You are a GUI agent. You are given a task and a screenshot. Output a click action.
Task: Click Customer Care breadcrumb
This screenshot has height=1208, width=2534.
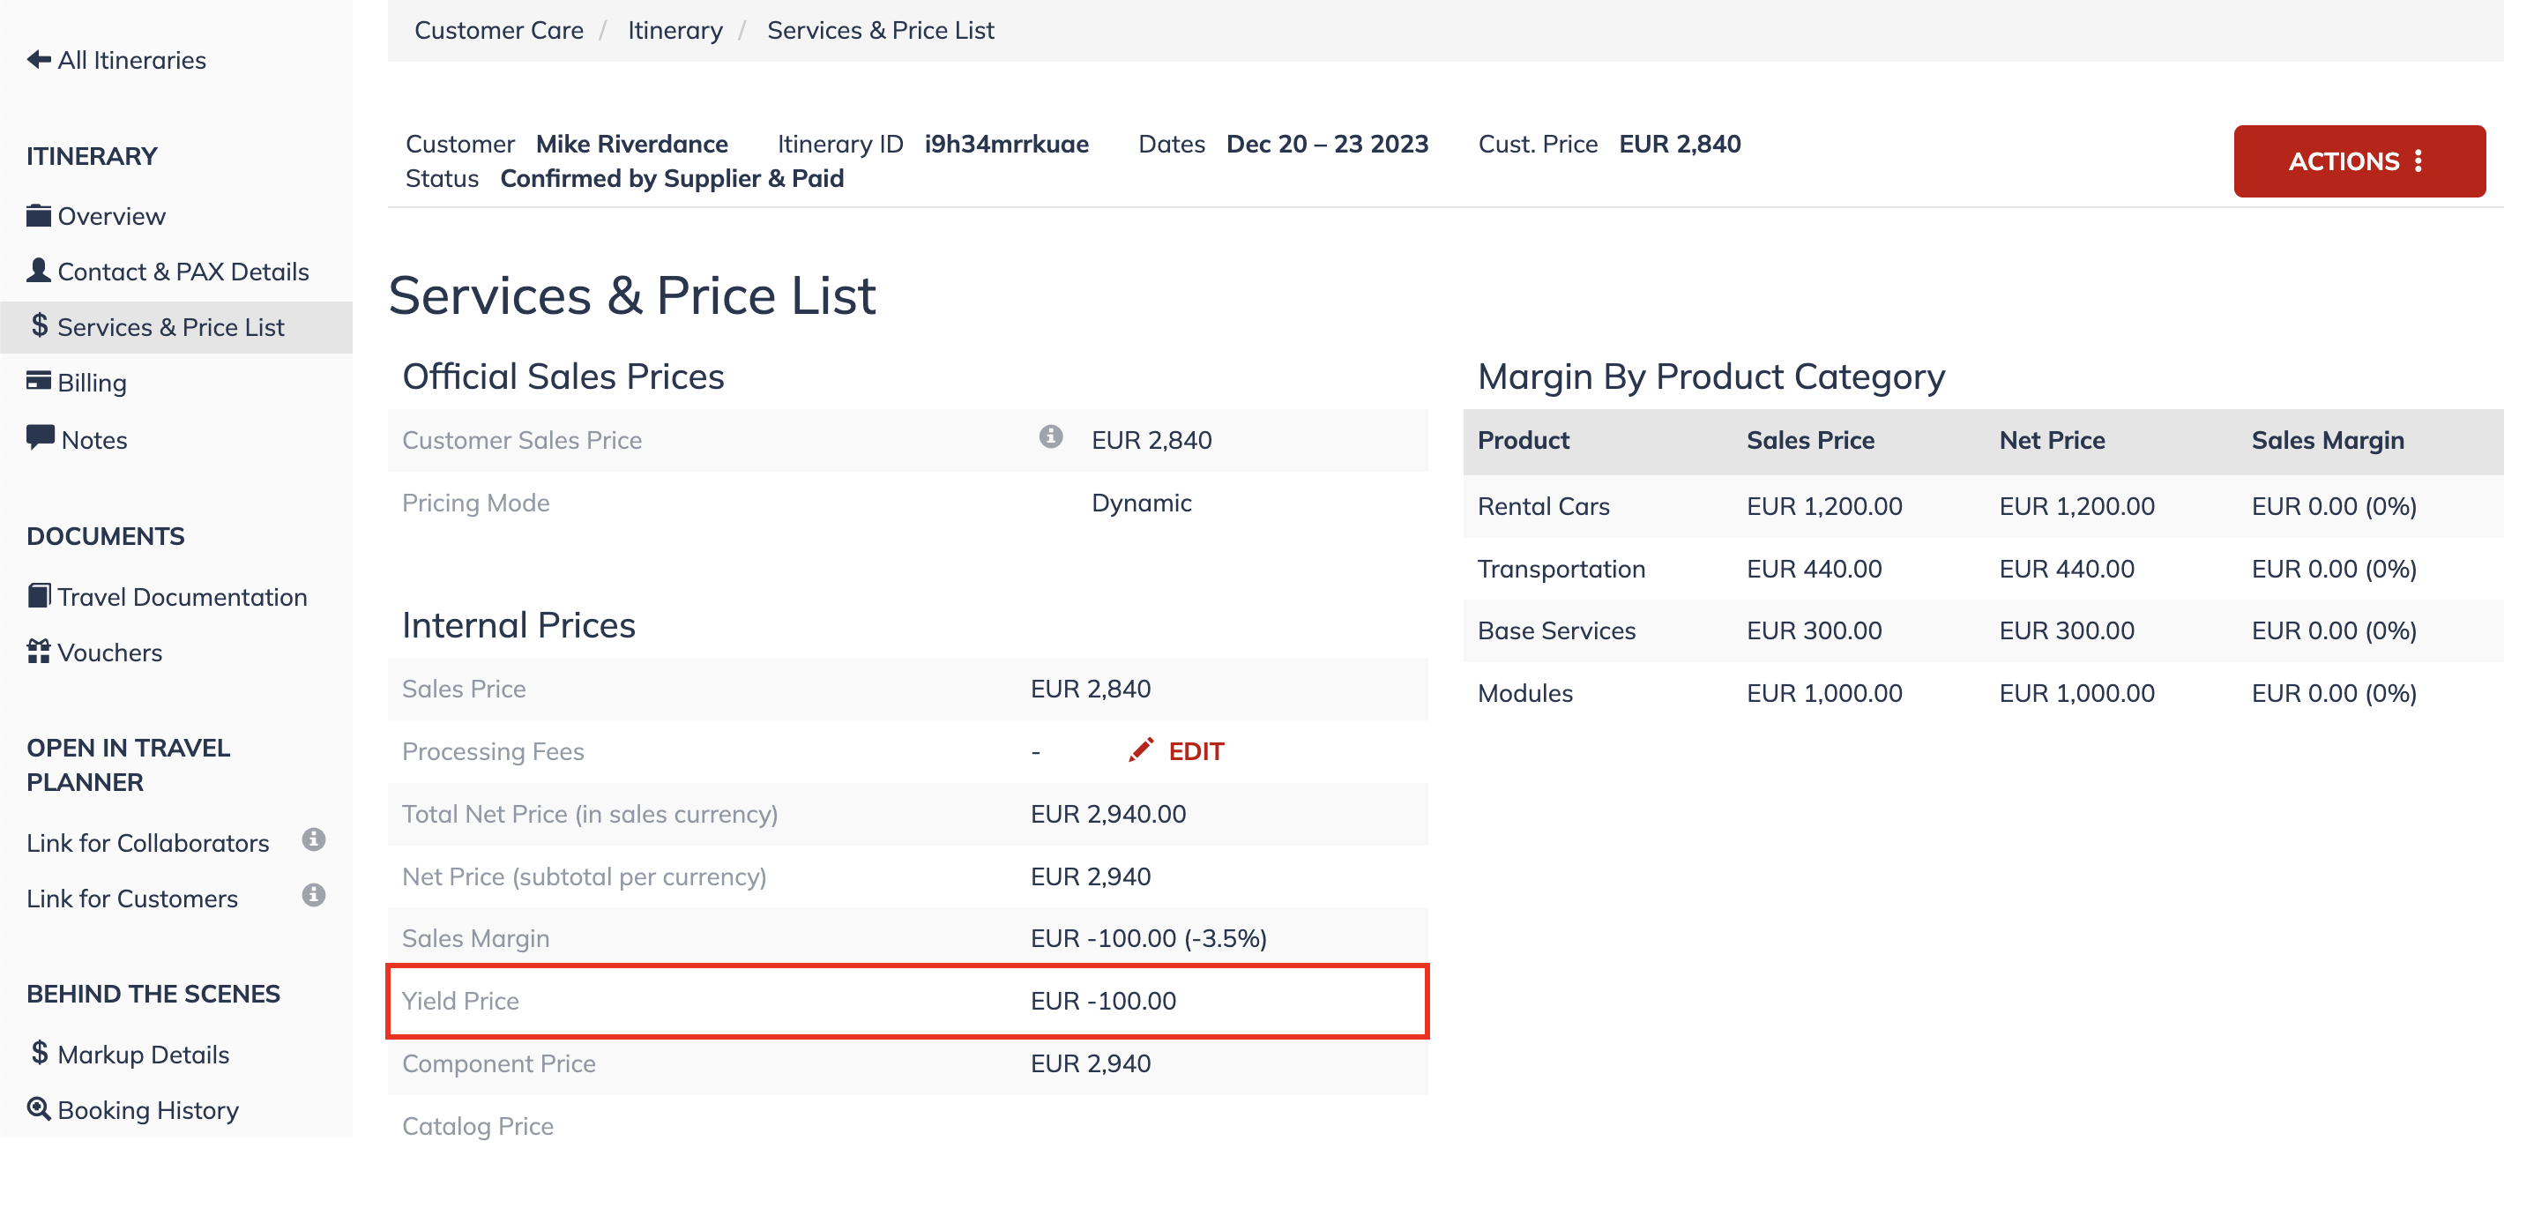coord(499,31)
